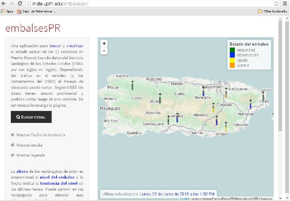Click the Salinas map label
Screen dimensions: 290x201
pos(197,133)
